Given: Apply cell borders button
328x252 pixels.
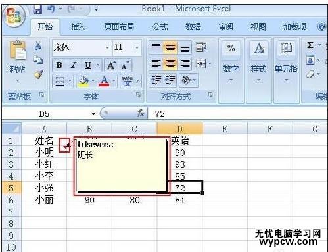Looking at the screenshot, I should pyautogui.click(x=60, y=81).
